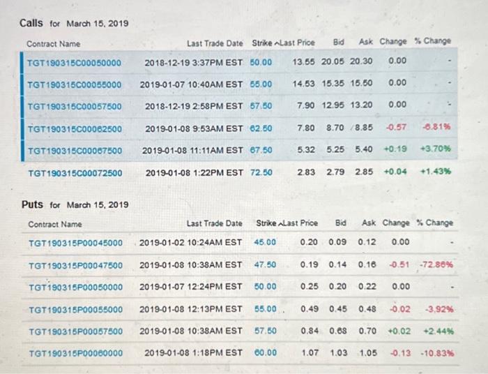The width and height of the screenshot is (488, 374).
Task: Select call last price 13.55
Action: (303, 61)
